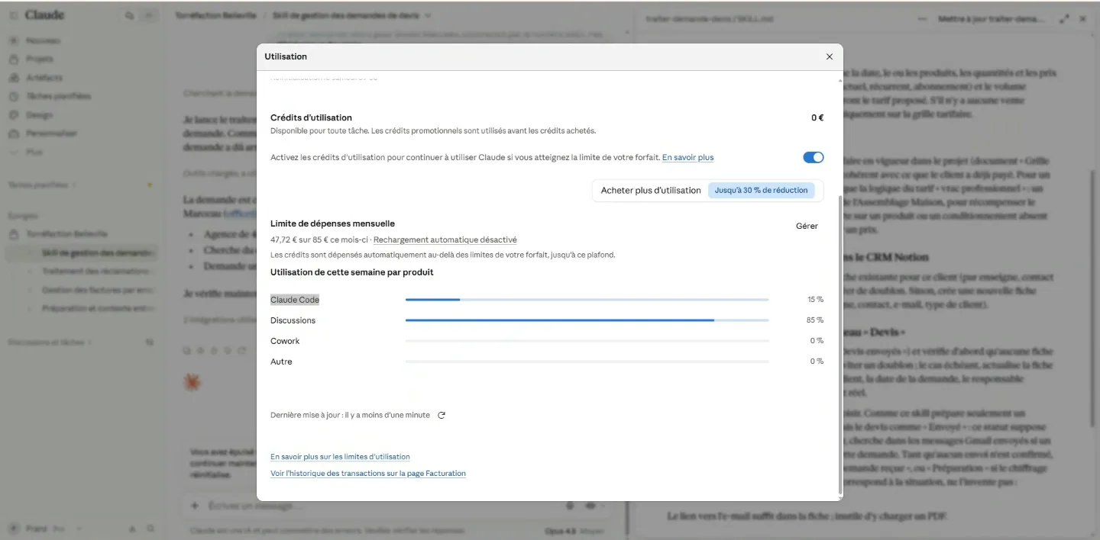Click the retry icon under the response
This screenshot has width=1100, height=540.
pyautogui.click(x=242, y=350)
